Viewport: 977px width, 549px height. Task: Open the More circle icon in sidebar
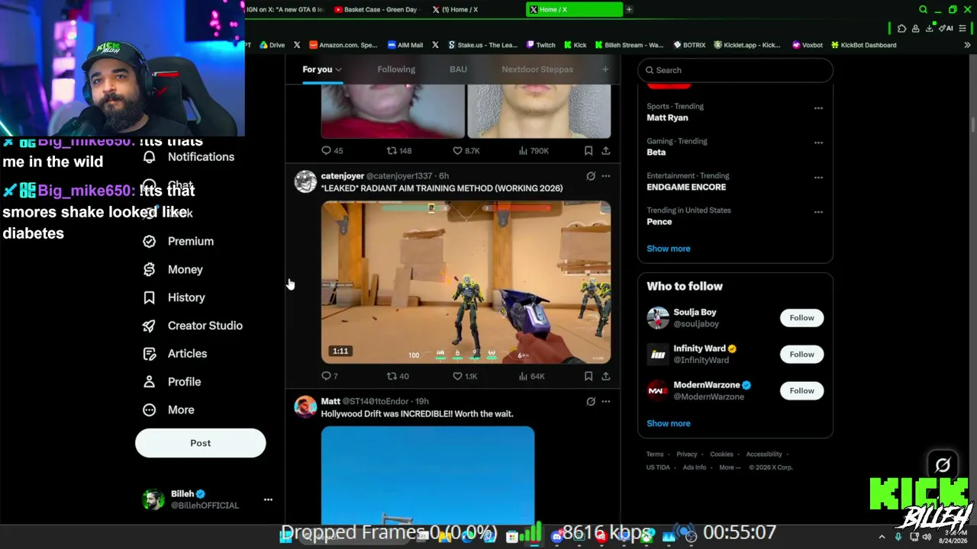150,410
